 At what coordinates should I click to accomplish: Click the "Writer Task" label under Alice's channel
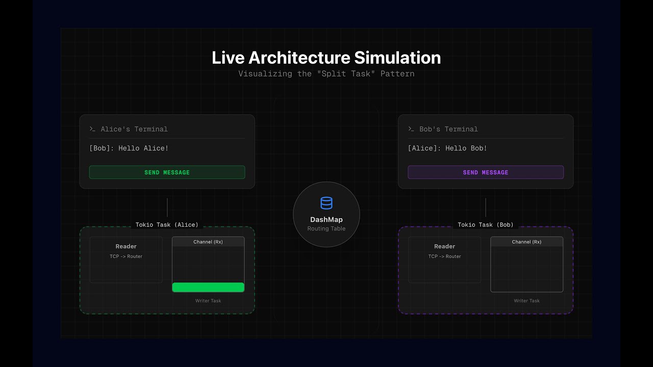tap(208, 301)
